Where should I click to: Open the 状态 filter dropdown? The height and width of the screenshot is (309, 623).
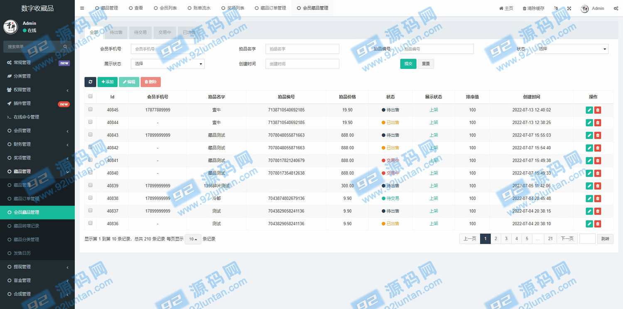pyautogui.click(x=571, y=49)
